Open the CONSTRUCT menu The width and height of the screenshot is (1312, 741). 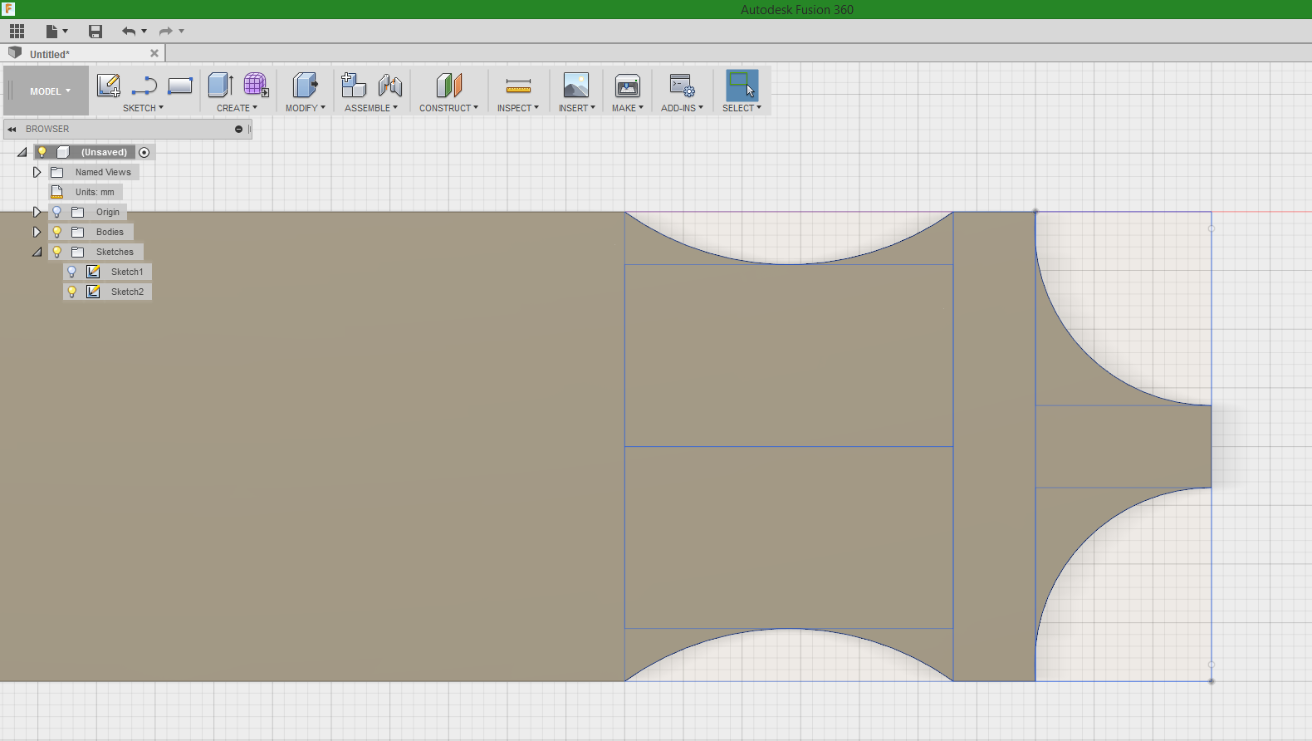[449, 108]
